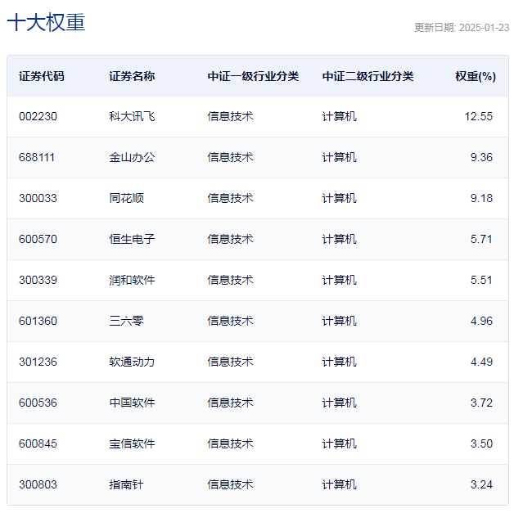Open stock code 002230
Screen dimensions: 514x513
(38, 116)
